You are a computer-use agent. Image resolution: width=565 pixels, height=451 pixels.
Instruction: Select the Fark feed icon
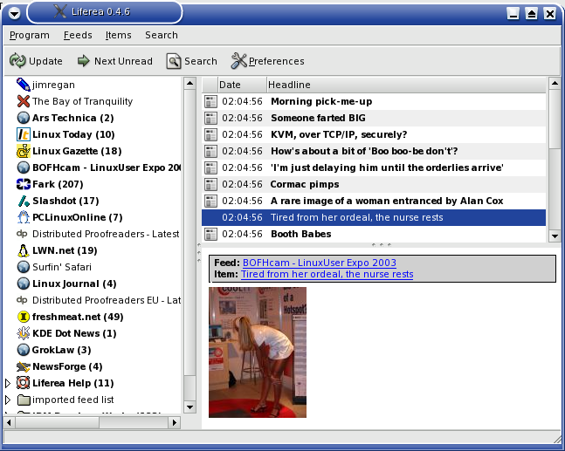pos(24,184)
